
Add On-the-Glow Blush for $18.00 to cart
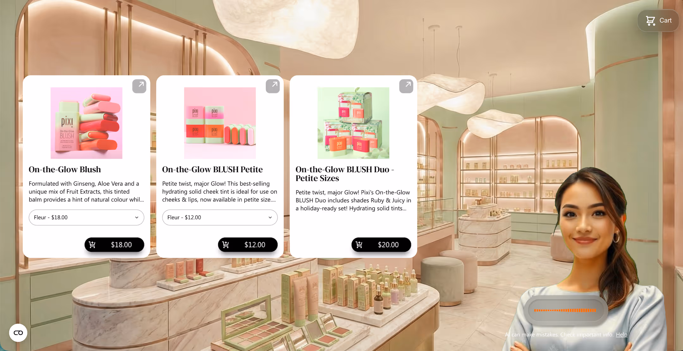pyautogui.click(x=114, y=245)
